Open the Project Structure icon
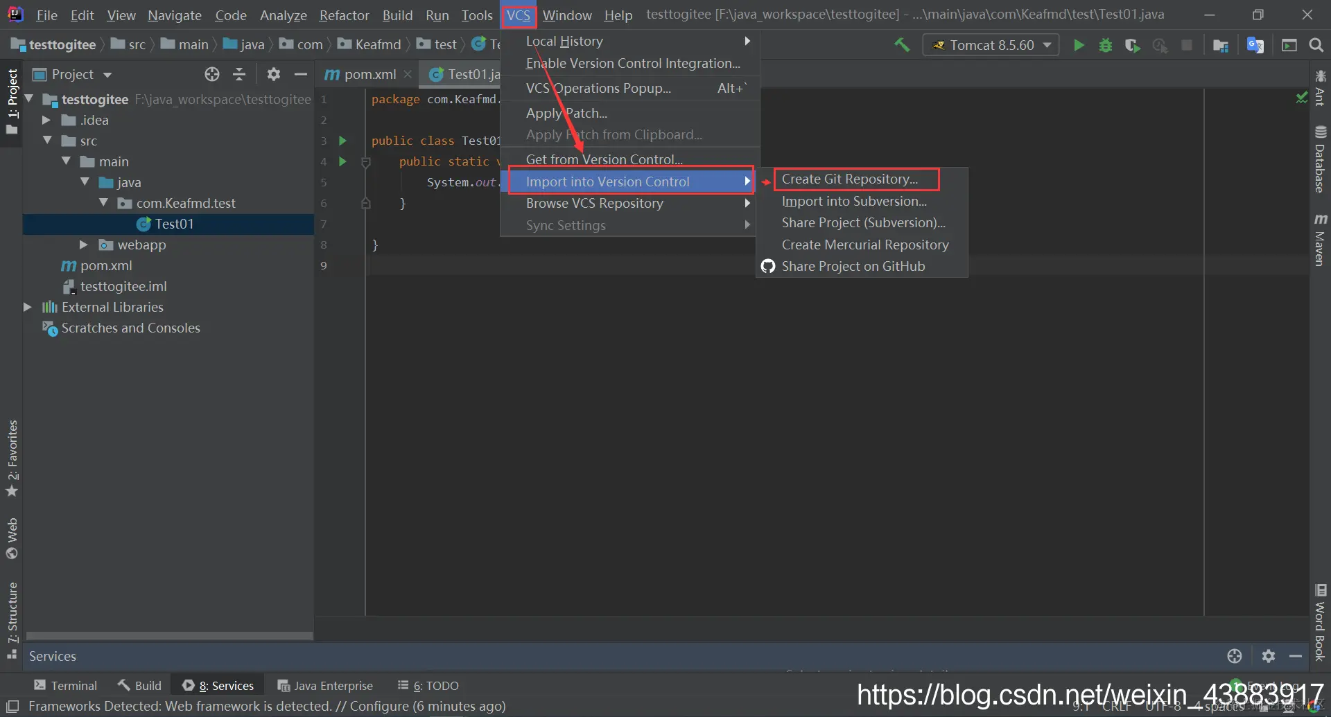1331x717 pixels. (1221, 45)
